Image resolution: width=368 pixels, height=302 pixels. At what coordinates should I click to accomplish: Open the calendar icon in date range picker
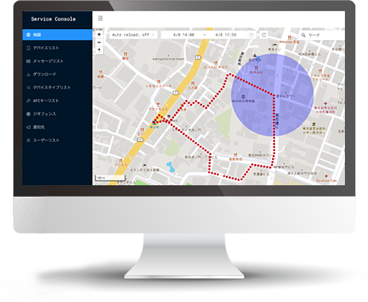point(251,35)
